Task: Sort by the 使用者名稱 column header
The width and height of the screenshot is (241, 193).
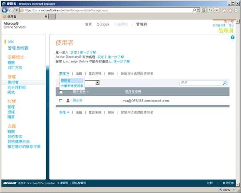Action: 133,91
